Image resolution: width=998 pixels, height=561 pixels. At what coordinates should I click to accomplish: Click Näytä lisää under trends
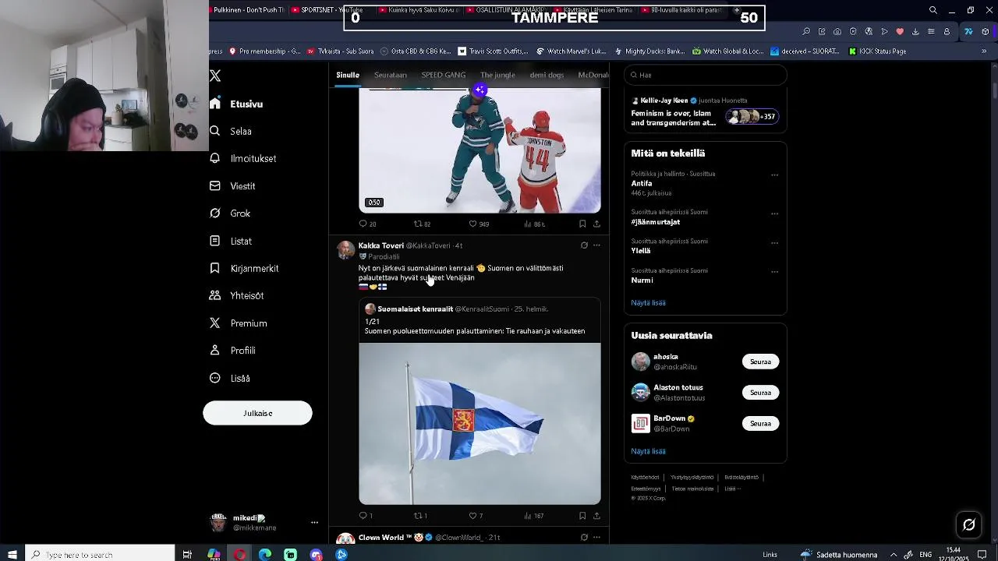[x=648, y=302]
